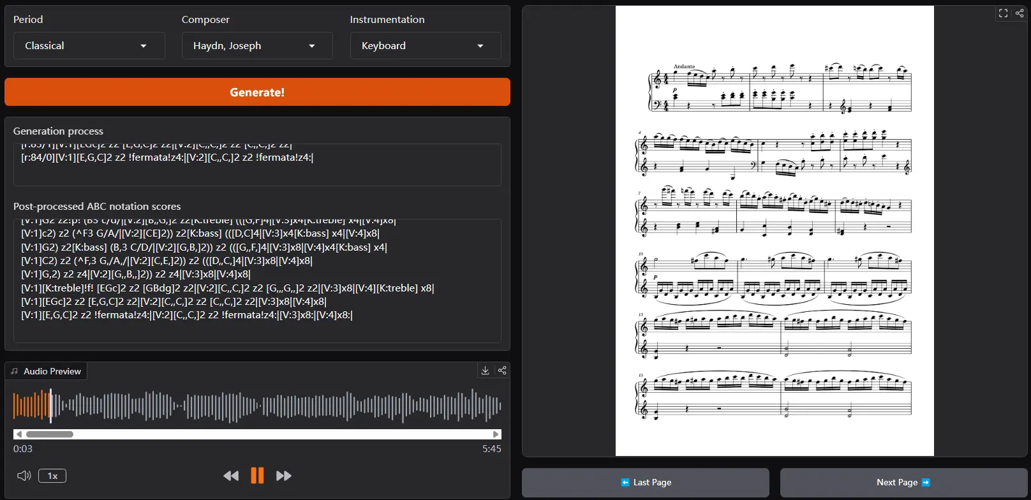Seek within the audio waveform
This screenshot has height=500, width=1031.
[x=257, y=406]
